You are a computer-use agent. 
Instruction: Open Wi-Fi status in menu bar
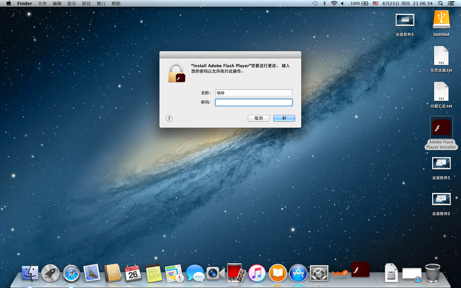click(334, 3)
